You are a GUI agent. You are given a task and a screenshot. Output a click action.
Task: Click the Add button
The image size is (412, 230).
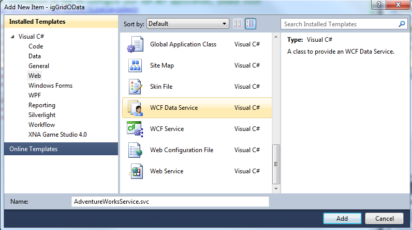(342, 219)
